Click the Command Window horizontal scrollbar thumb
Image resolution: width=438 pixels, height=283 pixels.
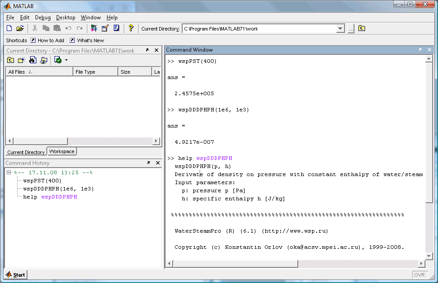point(236,264)
